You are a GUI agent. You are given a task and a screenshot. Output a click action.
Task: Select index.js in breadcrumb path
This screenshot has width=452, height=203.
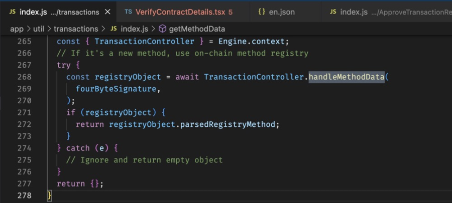[134, 29]
